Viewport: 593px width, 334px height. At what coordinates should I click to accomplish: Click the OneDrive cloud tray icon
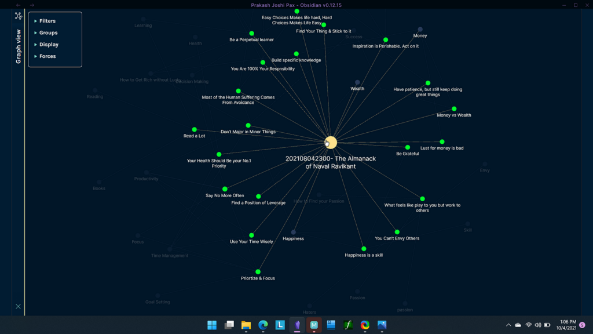(x=518, y=325)
